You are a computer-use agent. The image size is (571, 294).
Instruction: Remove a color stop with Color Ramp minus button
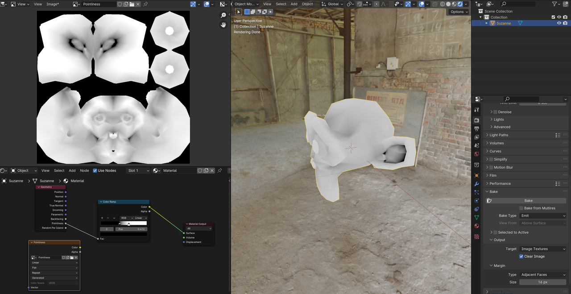pyautogui.click(x=108, y=218)
